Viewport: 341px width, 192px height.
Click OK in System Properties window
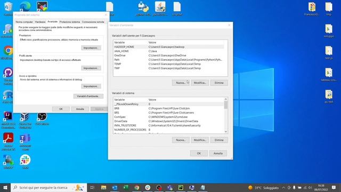click(61, 109)
